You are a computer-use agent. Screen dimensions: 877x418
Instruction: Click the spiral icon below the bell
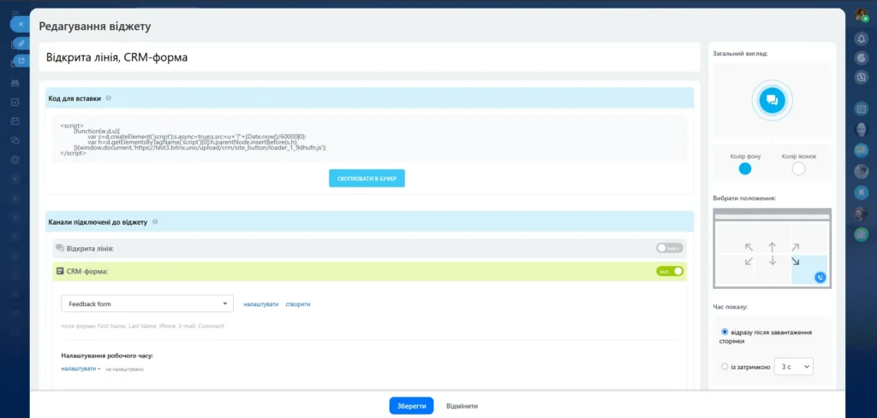coord(862,57)
